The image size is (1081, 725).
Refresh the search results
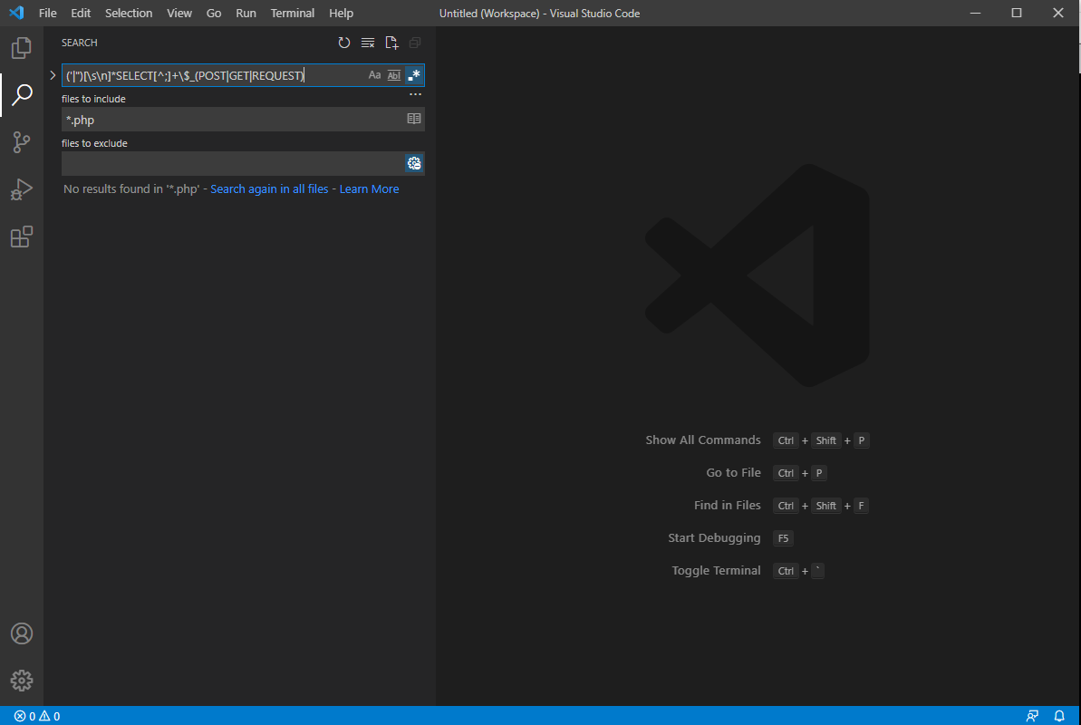pos(344,43)
